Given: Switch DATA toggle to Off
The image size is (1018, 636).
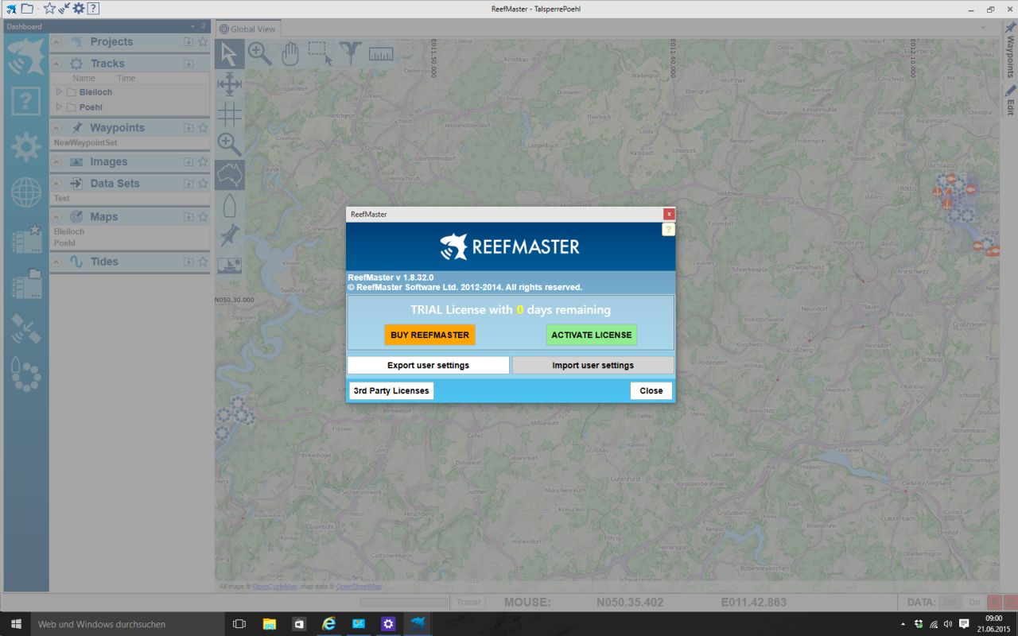Looking at the screenshot, I should (x=949, y=603).
